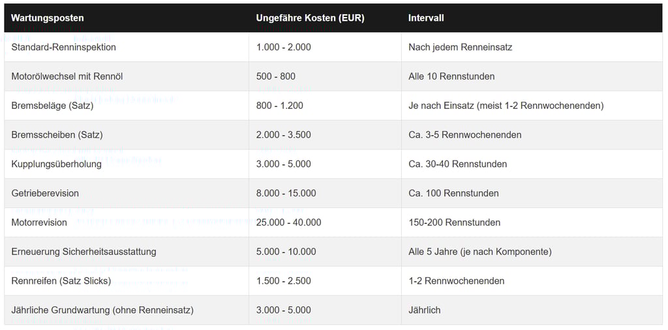
Task: Select the Nach jedem Renneinsatz interval
Action: (460, 47)
